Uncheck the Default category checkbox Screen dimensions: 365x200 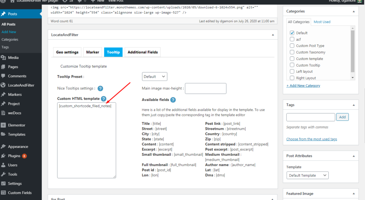(x=292, y=33)
